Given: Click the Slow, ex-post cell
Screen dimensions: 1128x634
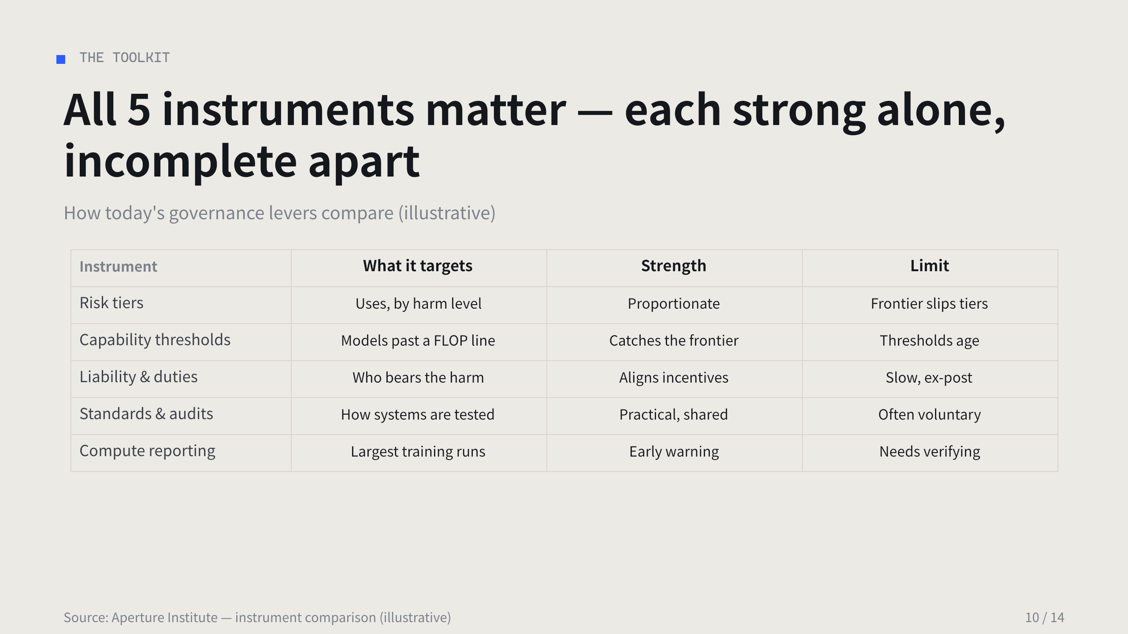Looking at the screenshot, I should click(929, 378).
